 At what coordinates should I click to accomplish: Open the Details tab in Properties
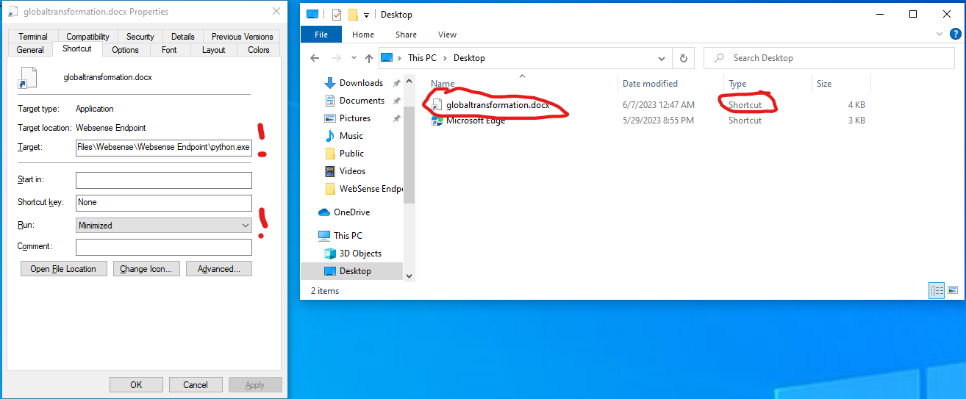183,36
